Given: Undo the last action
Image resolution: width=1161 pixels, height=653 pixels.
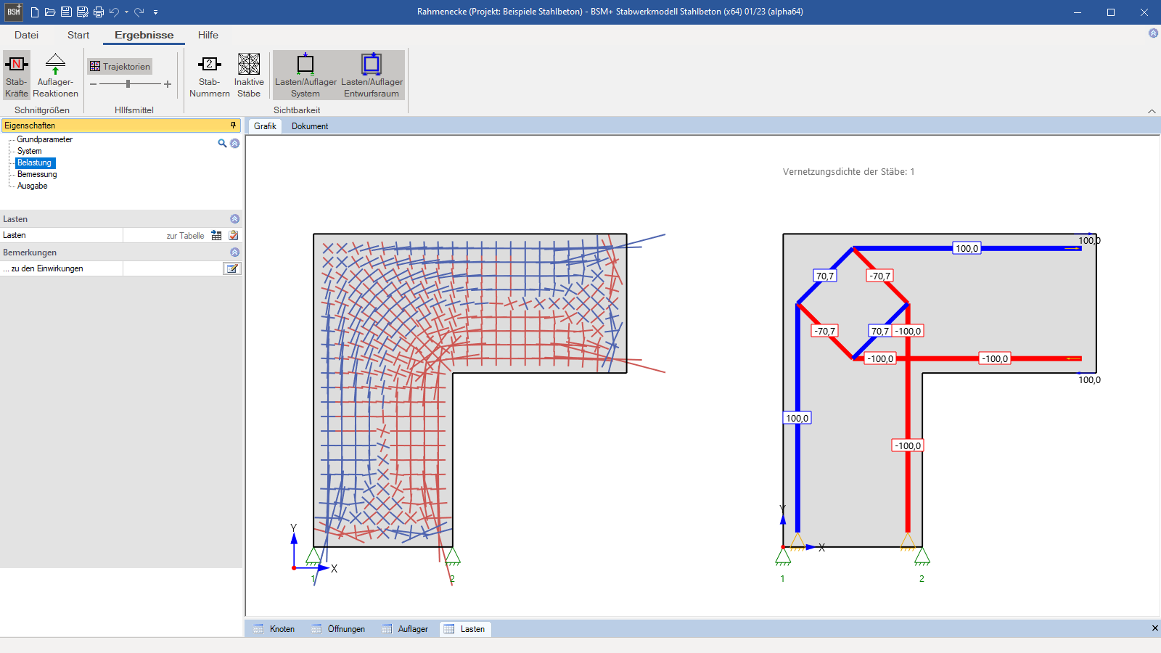Looking at the screenshot, I should pos(114,12).
